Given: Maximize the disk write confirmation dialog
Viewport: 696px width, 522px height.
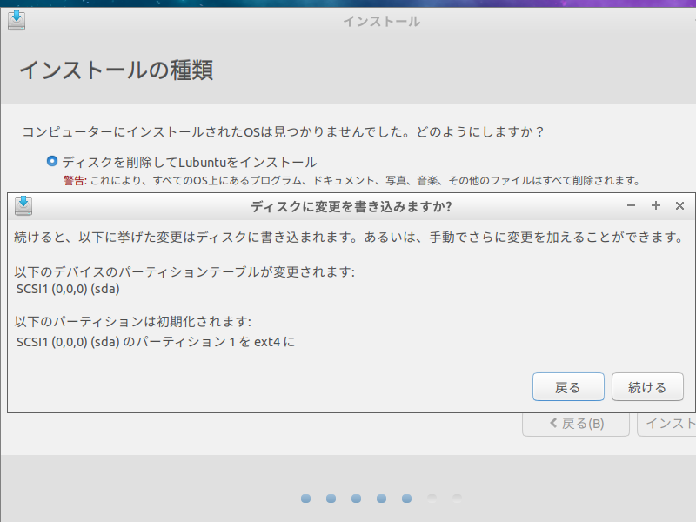Looking at the screenshot, I should tap(656, 205).
